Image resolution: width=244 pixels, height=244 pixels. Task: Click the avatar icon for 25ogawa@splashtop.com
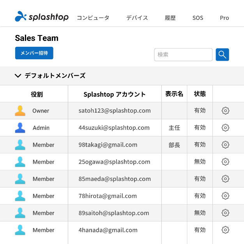coord(20,162)
